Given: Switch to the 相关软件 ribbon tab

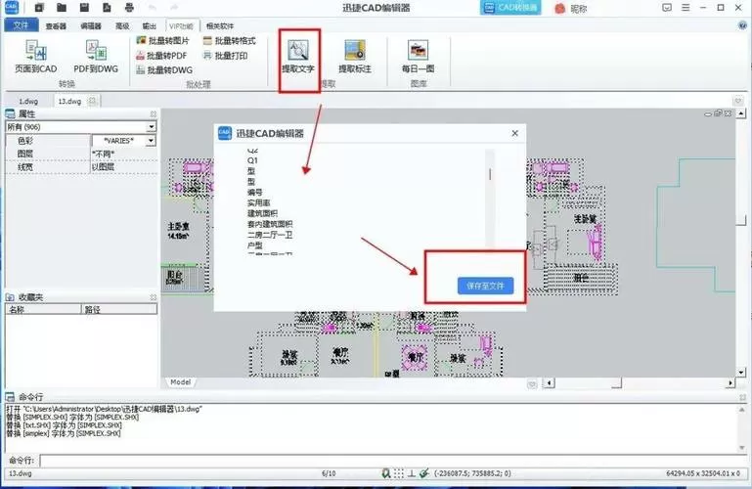Looking at the screenshot, I should click(x=220, y=25).
